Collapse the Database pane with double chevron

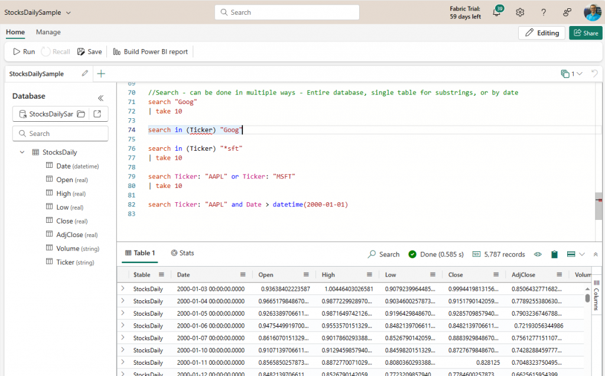(x=100, y=98)
